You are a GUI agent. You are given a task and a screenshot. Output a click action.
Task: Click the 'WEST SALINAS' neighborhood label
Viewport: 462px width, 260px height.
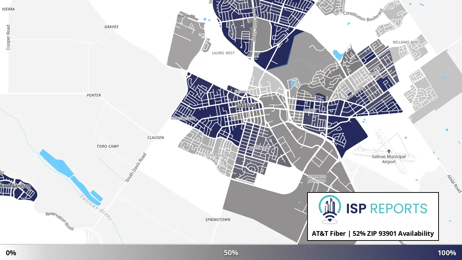pos(183,118)
